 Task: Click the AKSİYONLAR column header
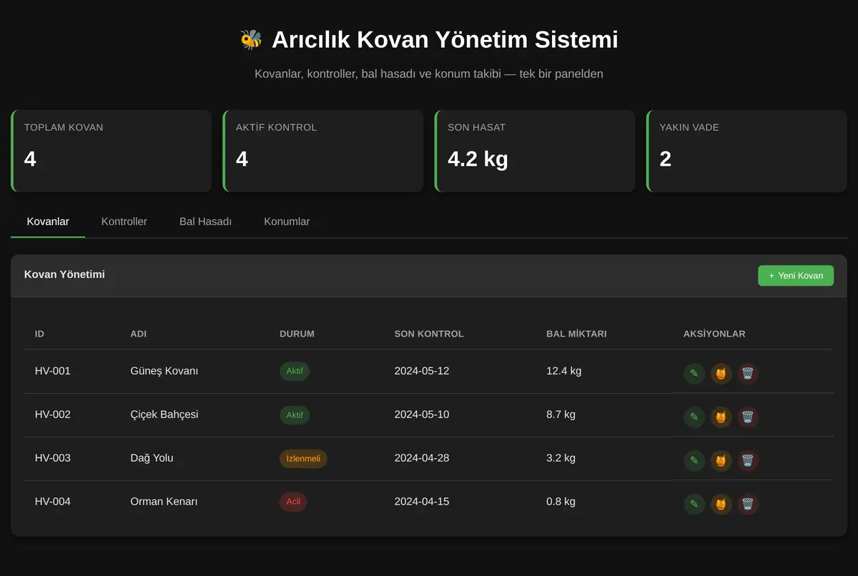[x=714, y=334]
